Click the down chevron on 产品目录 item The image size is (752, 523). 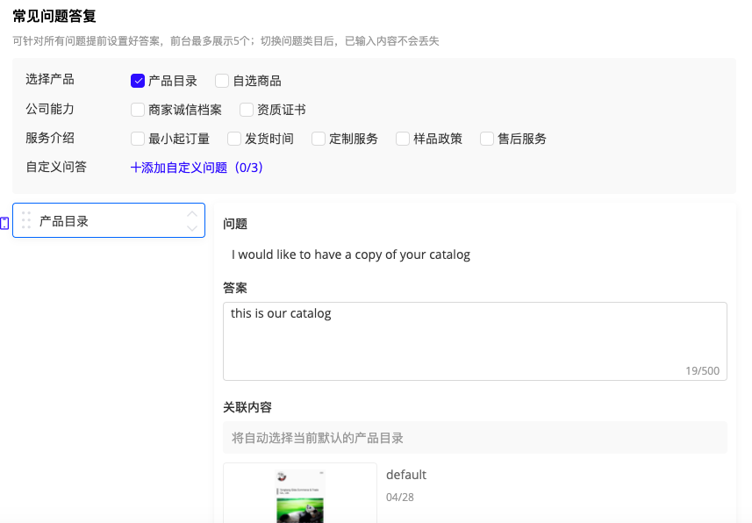click(192, 226)
